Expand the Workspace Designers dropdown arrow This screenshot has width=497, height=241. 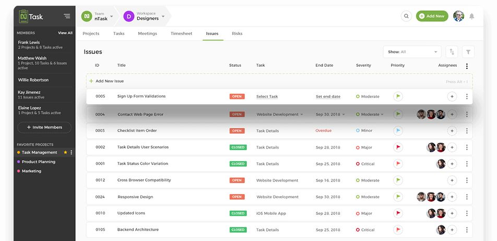coord(163,16)
